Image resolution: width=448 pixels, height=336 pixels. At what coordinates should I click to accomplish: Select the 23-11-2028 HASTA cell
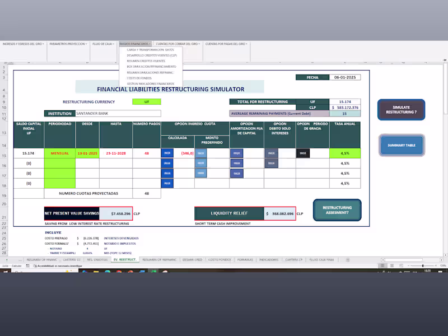coord(116,153)
